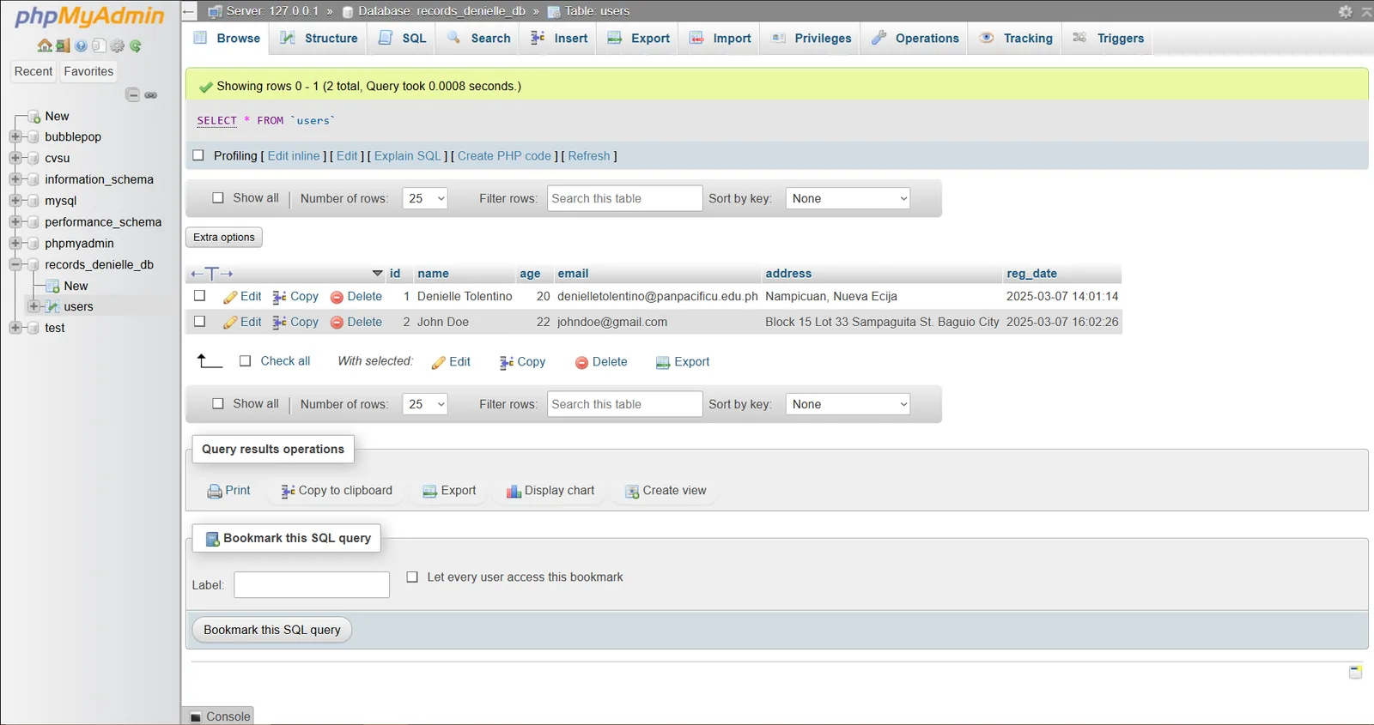Click pencil Edit icon for John Doe
This screenshot has width=1374, height=725.
coord(230,323)
